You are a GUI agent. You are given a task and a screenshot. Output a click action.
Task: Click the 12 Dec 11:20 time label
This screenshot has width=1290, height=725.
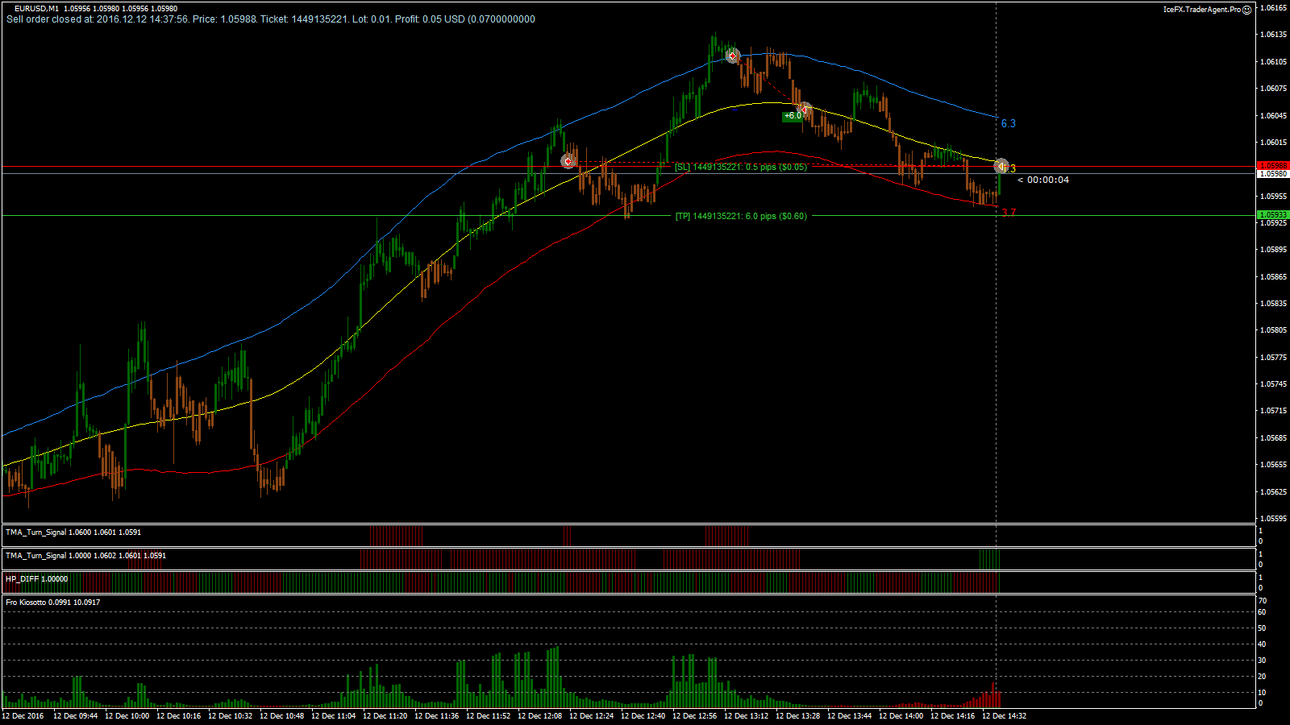click(385, 715)
